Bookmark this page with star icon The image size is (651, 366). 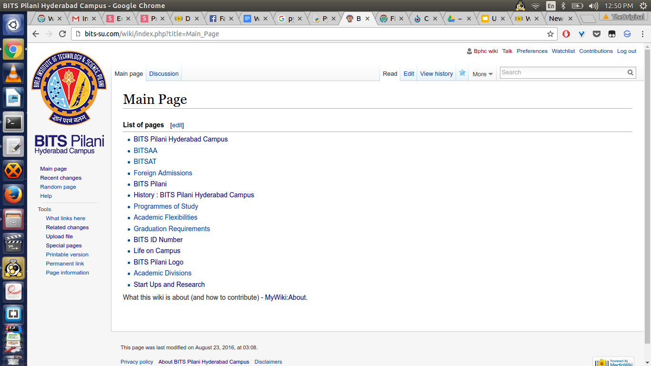[x=550, y=34]
